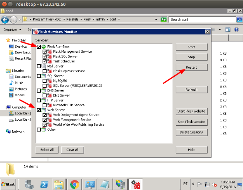Screen dimensions: 243x190
Task: Click the Other group icon
Action: (x=44, y=129)
